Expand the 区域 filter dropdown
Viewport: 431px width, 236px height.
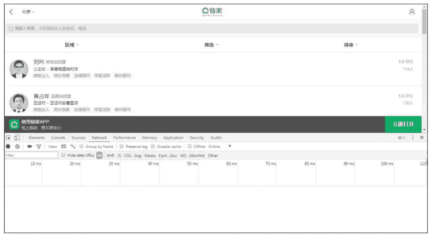point(72,45)
